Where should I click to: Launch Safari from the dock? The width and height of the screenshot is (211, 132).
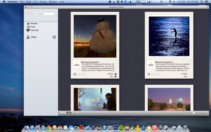pyautogui.click(x=43, y=128)
